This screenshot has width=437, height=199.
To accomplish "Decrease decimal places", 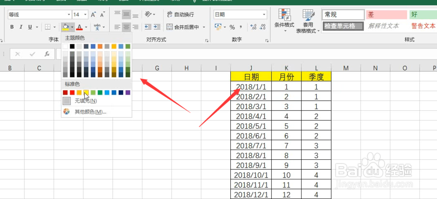I will coord(263,27).
